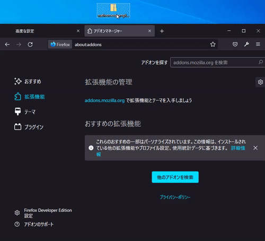This screenshot has height=241, width=265.
Task: Close the アドオンマネージャー tab
Action: (x=149, y=31)
